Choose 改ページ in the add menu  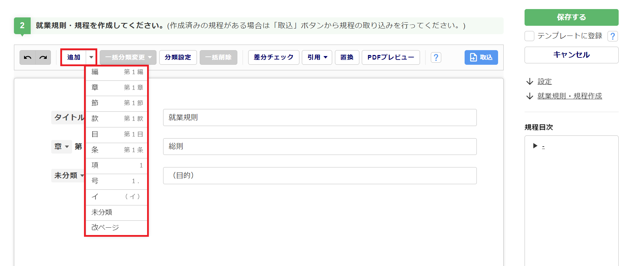(116, 228)
